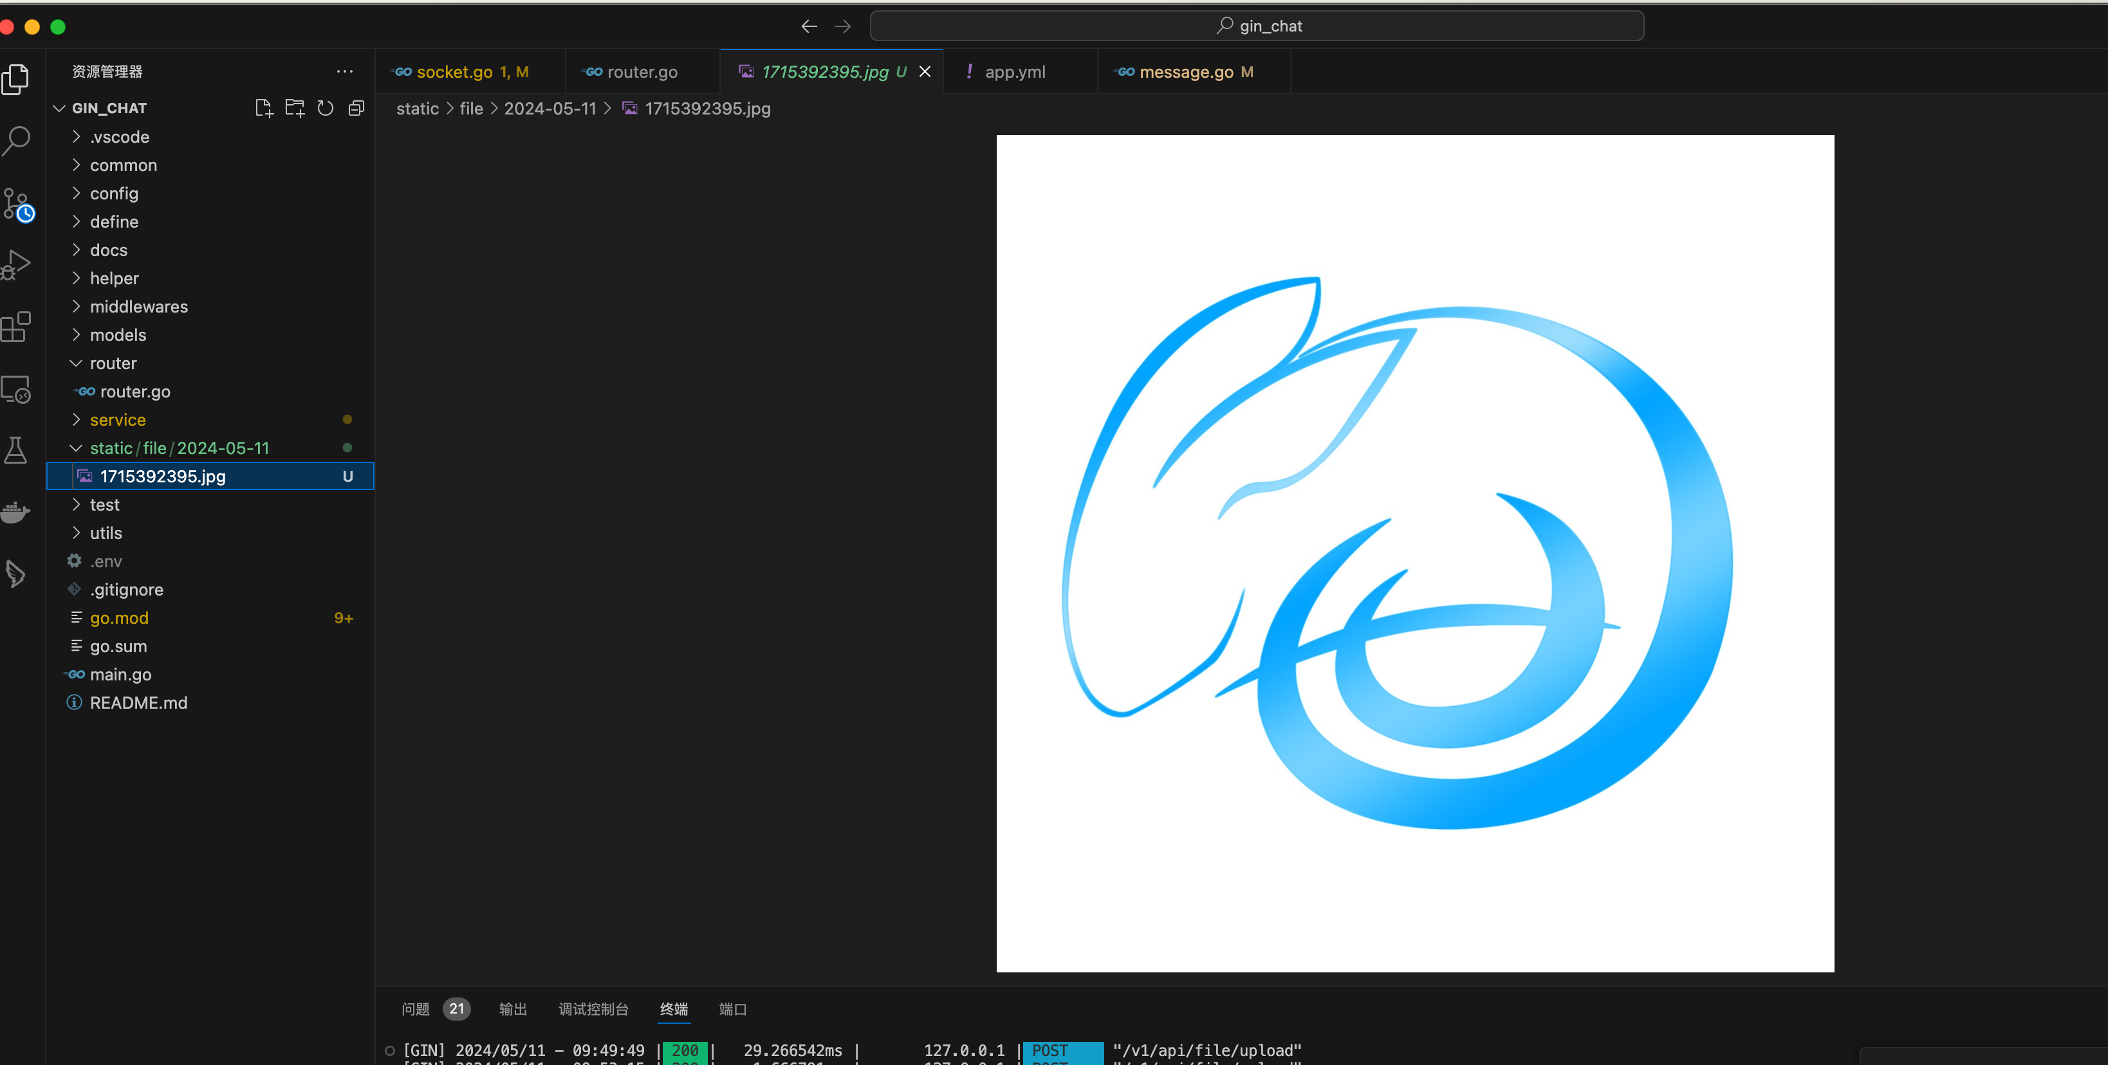Open the Run and Debug icon
Viewport: 2108px width, 1065px height.
[15, 264]
